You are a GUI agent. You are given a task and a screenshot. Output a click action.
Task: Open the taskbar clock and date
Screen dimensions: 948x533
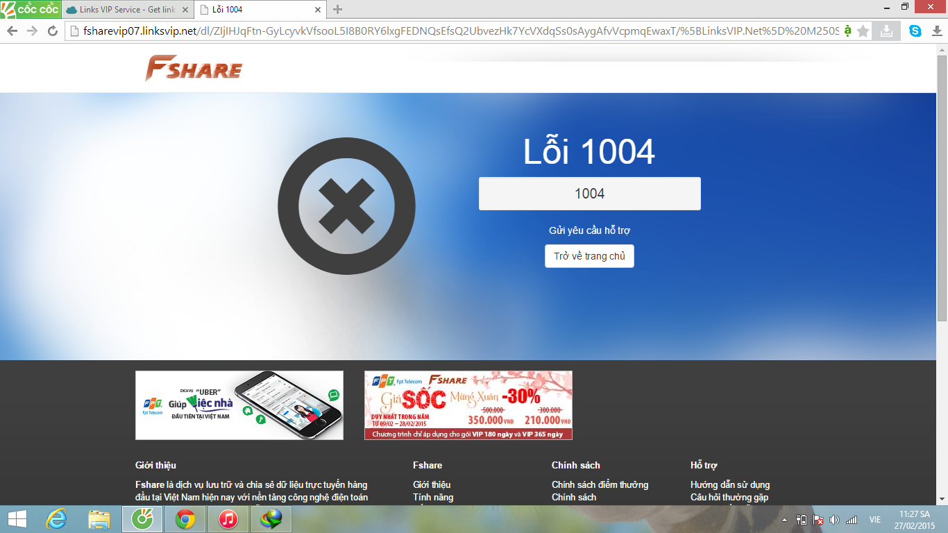(914, 519)
